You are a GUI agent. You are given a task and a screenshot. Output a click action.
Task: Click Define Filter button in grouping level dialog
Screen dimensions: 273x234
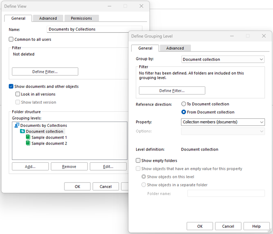coord(172,91)
